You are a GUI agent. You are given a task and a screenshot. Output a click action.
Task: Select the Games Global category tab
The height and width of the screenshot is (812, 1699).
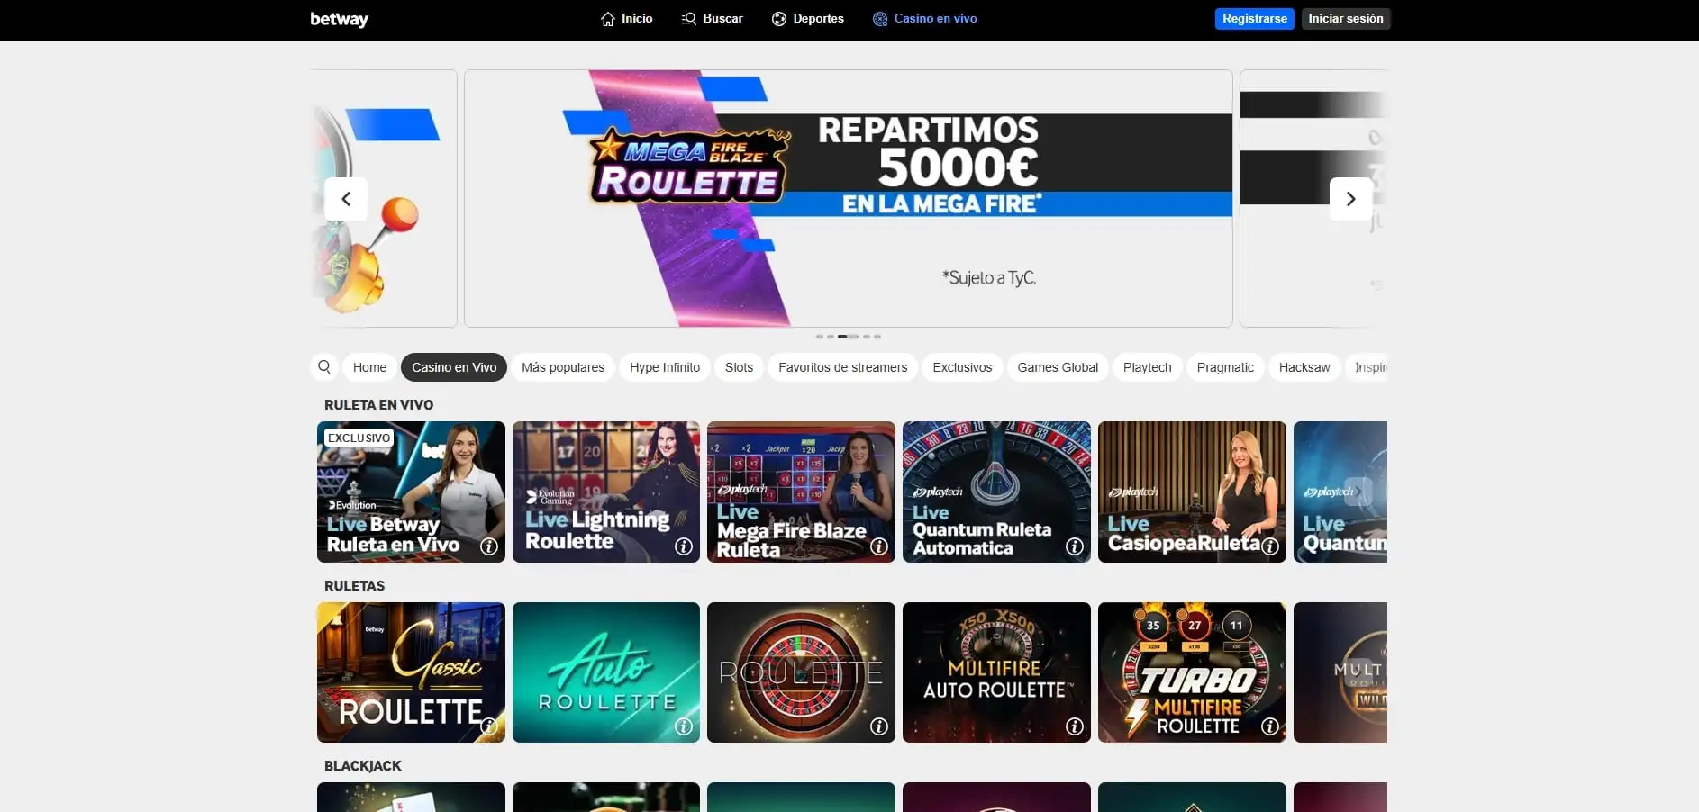(1058, 367)
